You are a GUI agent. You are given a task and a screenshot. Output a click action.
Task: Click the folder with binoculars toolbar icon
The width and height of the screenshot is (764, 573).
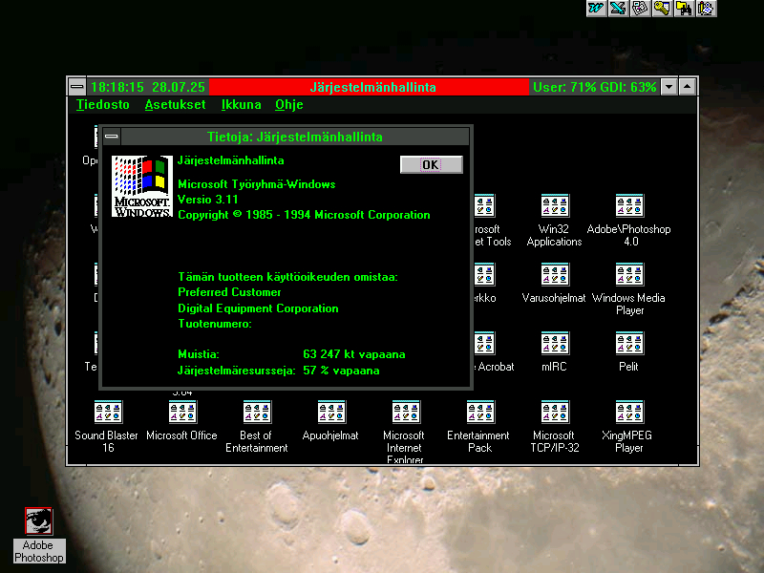[684, 9]
